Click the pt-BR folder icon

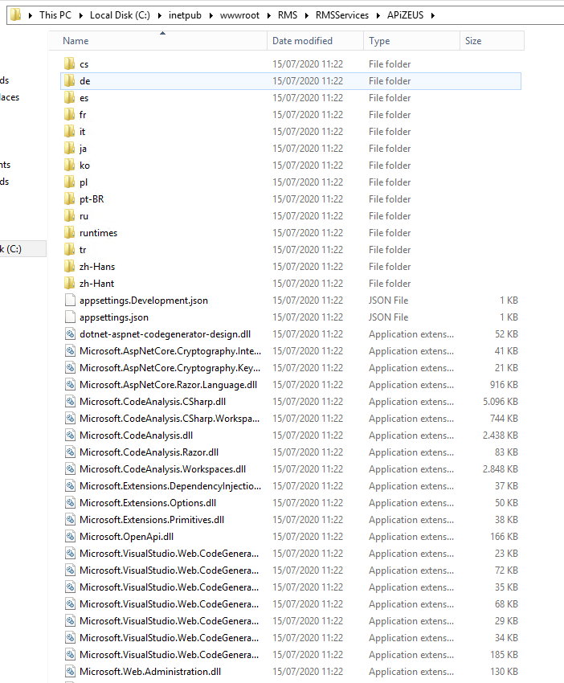pos(69,199)
